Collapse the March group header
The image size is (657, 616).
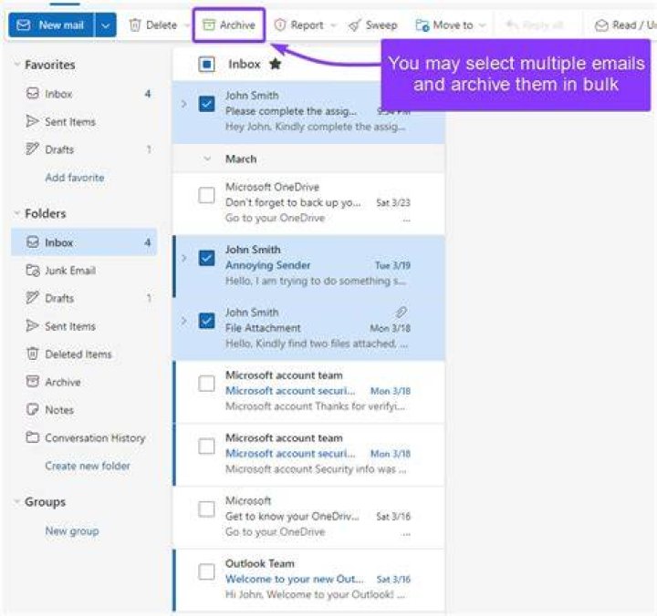click(x=207, y=159)
